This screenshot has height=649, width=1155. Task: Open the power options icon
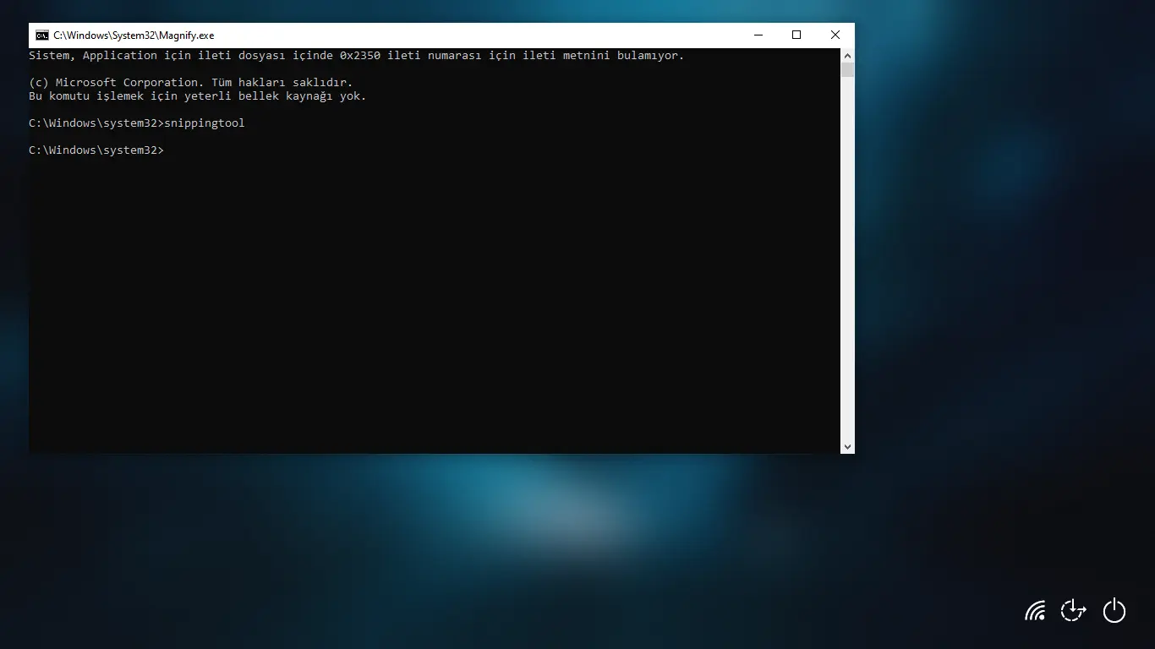tap(1114, 610)
